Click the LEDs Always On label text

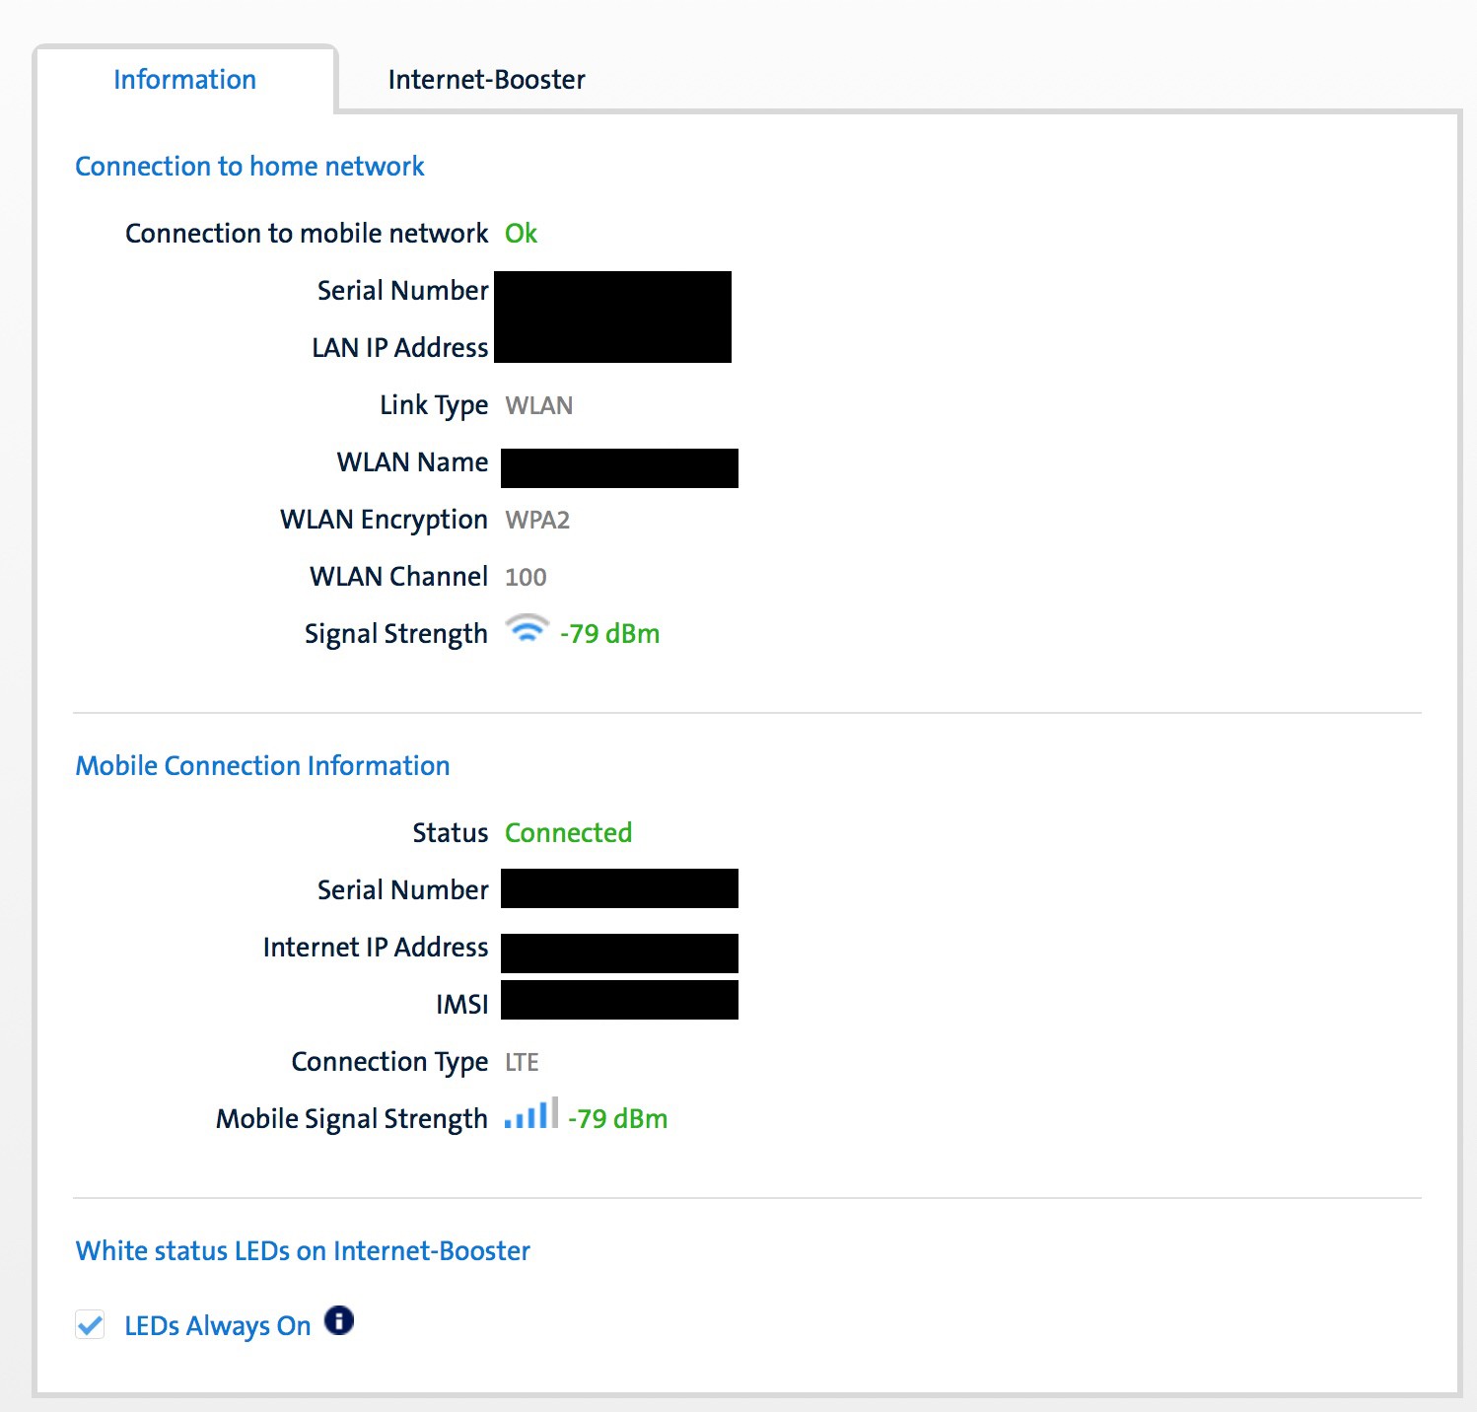point(217,1326)
